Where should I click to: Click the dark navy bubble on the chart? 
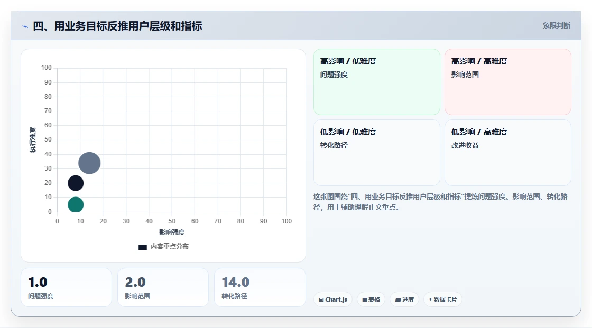point(76,183)
